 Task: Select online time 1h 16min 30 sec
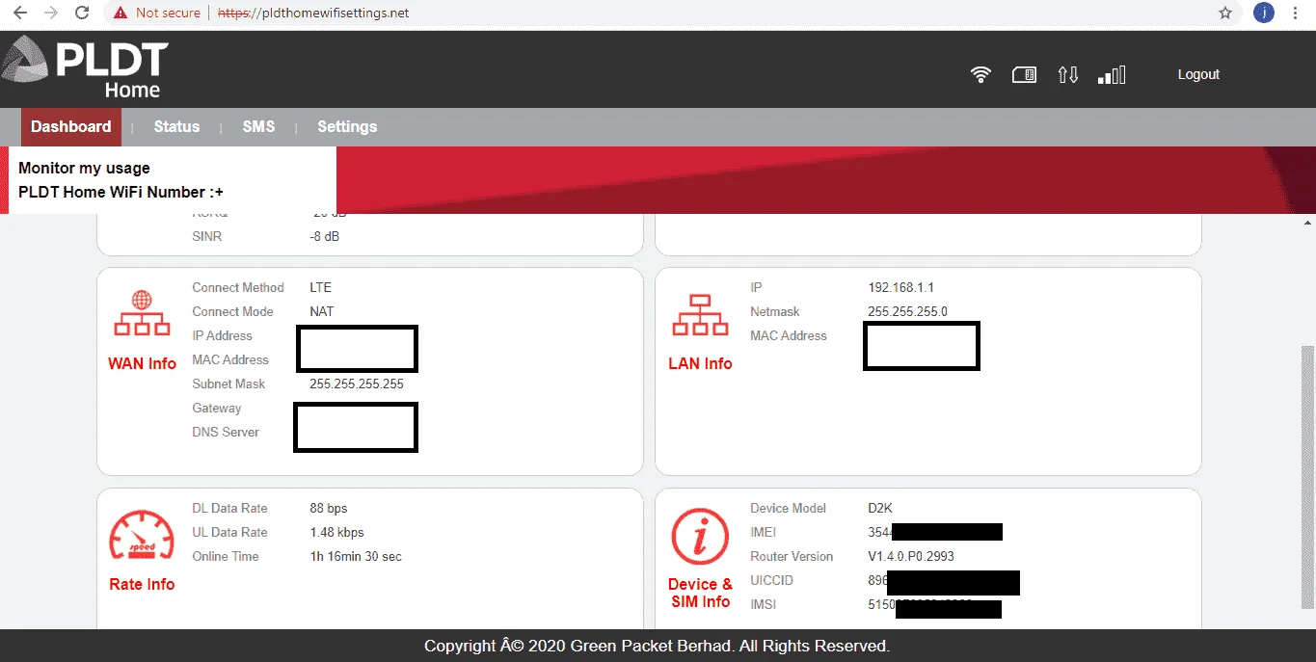(x=355, y=556)
